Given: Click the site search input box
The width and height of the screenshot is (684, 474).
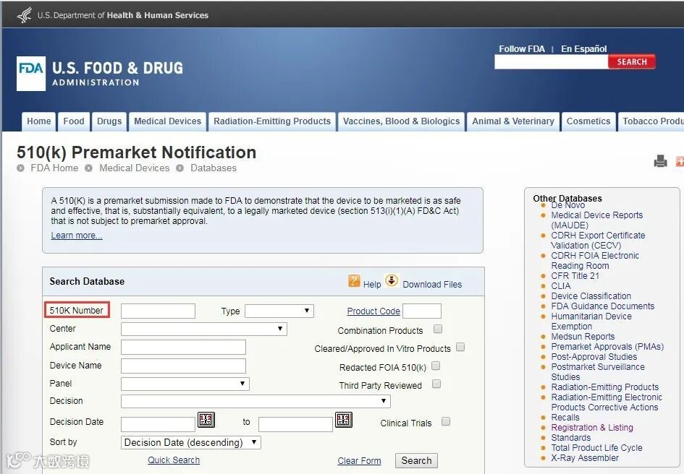Looking at the screenshot, I should tap(552, 62).
